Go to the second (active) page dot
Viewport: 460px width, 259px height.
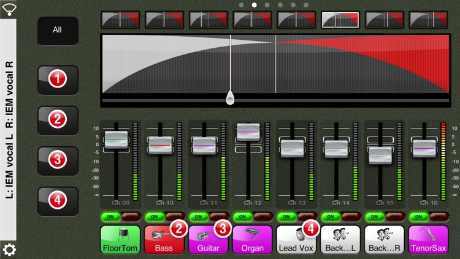(x=255, y=5)
